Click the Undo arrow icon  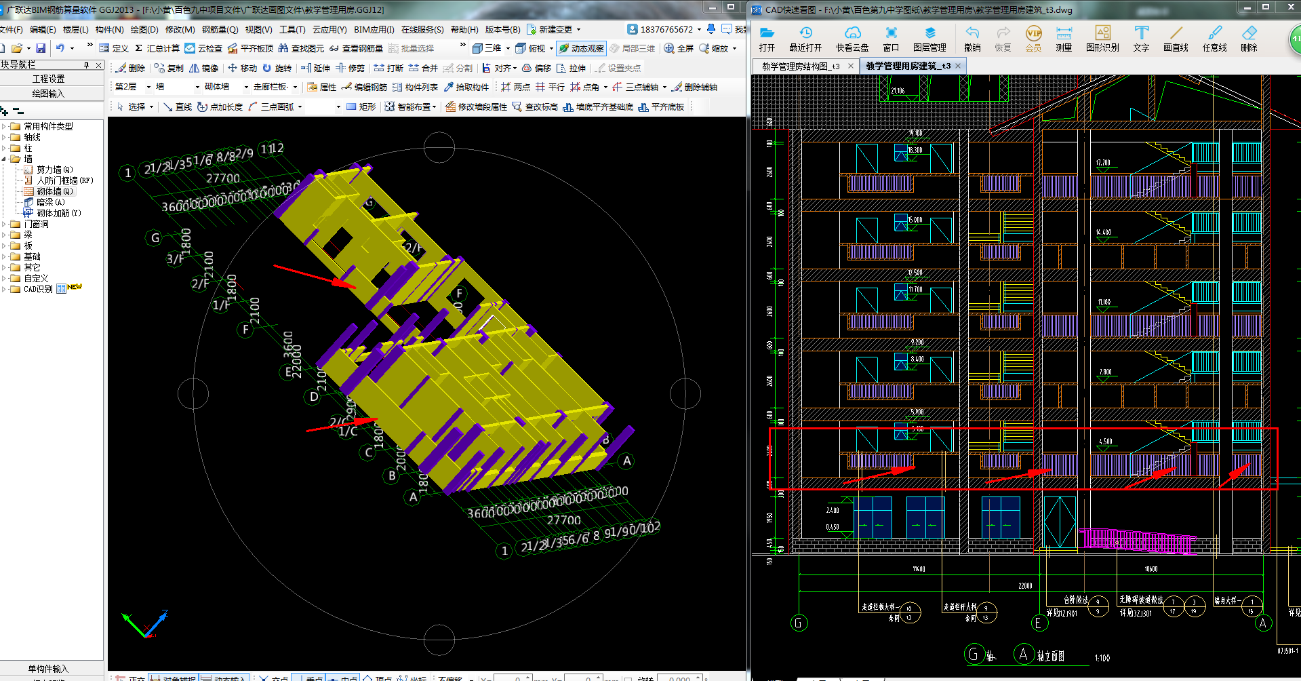[x=60, y=48]
